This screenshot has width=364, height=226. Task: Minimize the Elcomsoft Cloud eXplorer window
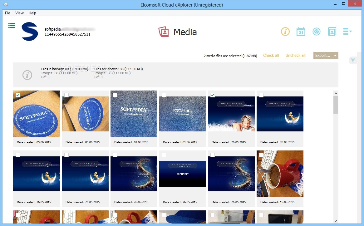(x=335, y=4)
